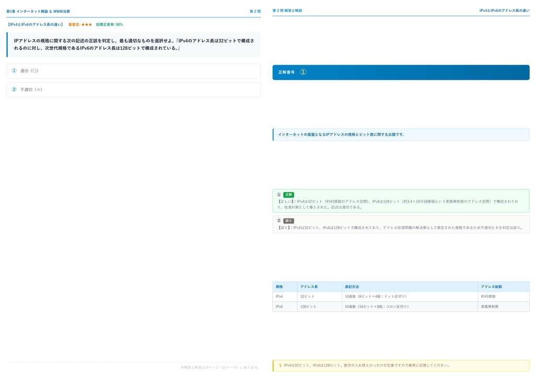The width and height of the screenshot is (535, 378).
Task: Click the cell 10進数(8ビット×4組:ドット区切り)
Action: [x=410, y=297]
